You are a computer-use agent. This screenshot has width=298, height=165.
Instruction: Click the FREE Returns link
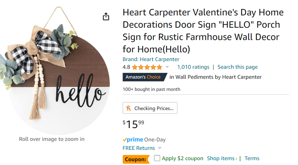click(x=139, y=148)
